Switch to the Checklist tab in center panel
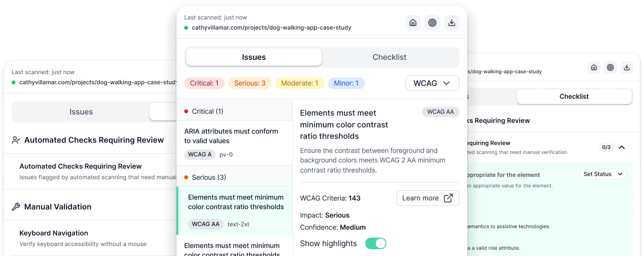Screen dimensions: 644x256 389,57
